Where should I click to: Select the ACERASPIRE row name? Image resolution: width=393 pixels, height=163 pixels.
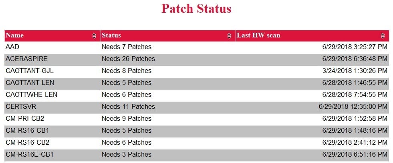click(x=26, y=59)
